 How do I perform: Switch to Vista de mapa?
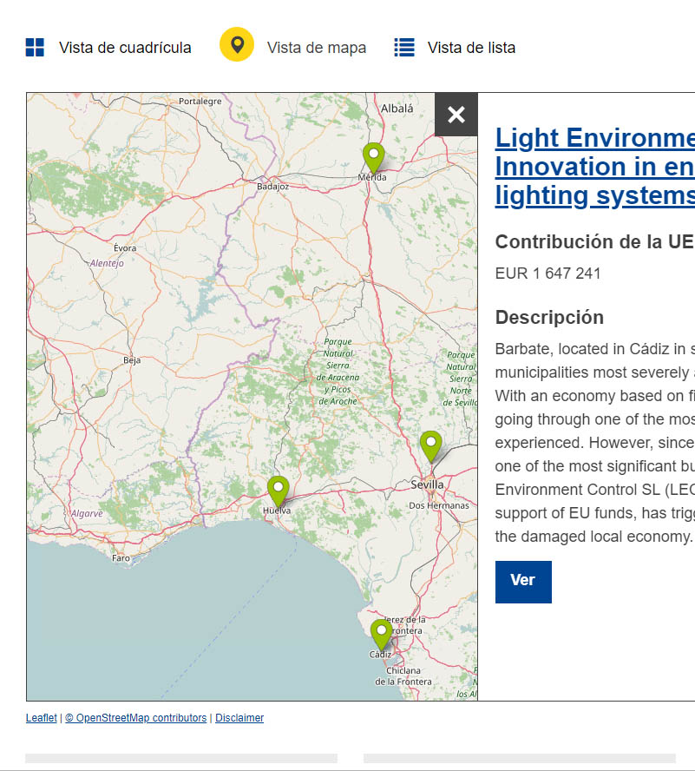(x=316, y=48)
